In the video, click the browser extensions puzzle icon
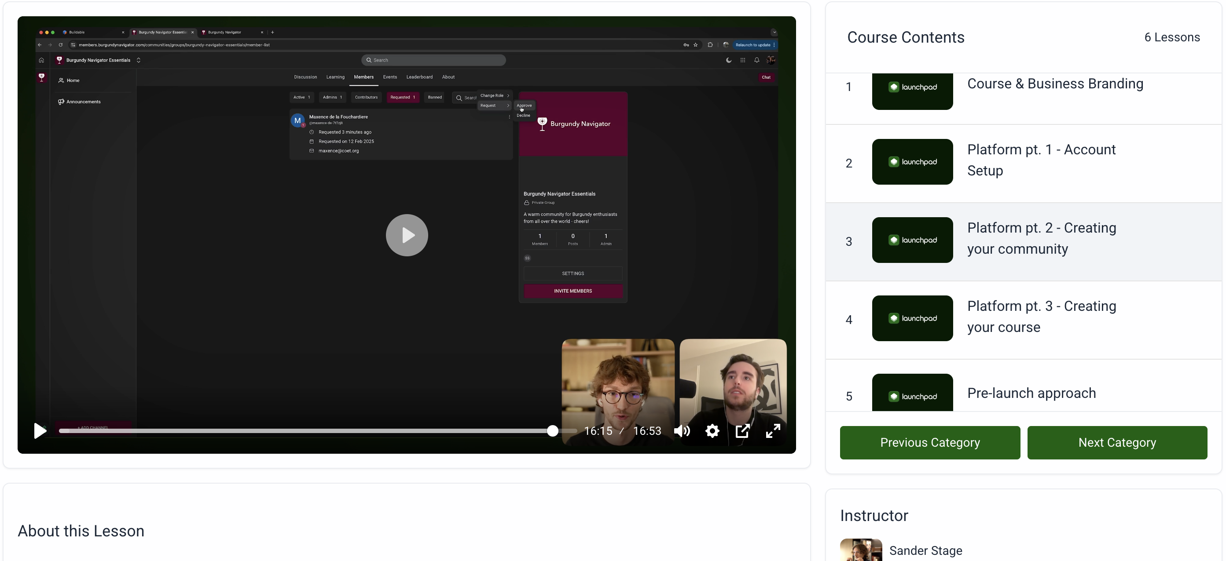The image size is (1226, 561). (710, 45)
